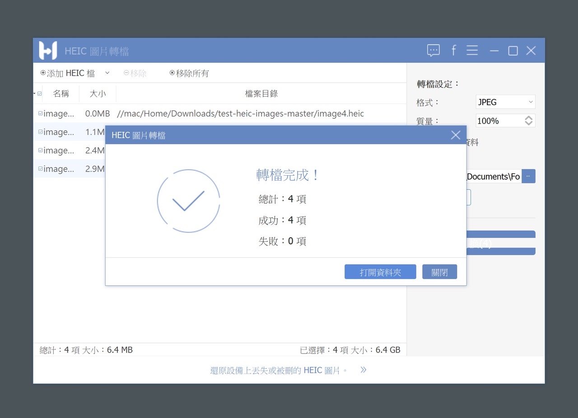Click the 總計:4 項 status text
This screenshot has width=578, height=418.
[x=60, y=350]
